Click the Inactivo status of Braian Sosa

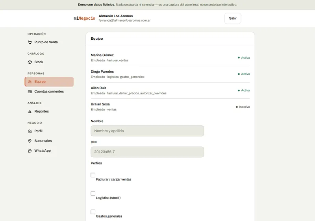pos(243,107)
